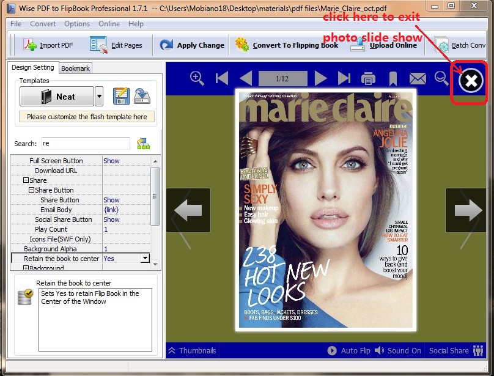Image resolution: width=494 pixels, height=376 pixels.
Task: Open the Thumbnails panel
Action: click(x=193, y=350)
